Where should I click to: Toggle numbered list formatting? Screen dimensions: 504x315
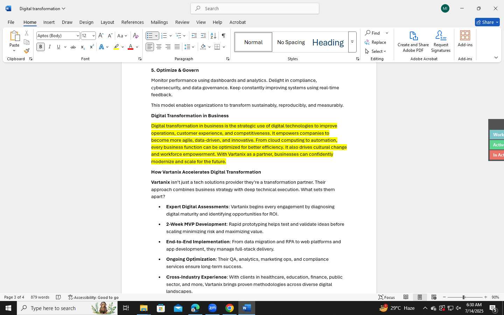(164, 36)
